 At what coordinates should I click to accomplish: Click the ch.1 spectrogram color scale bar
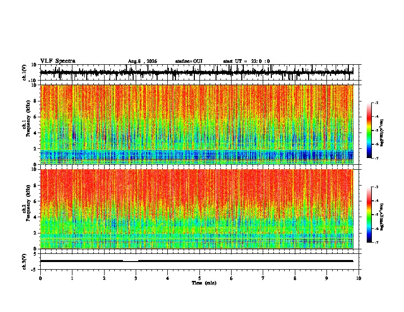tap(369, 130)
